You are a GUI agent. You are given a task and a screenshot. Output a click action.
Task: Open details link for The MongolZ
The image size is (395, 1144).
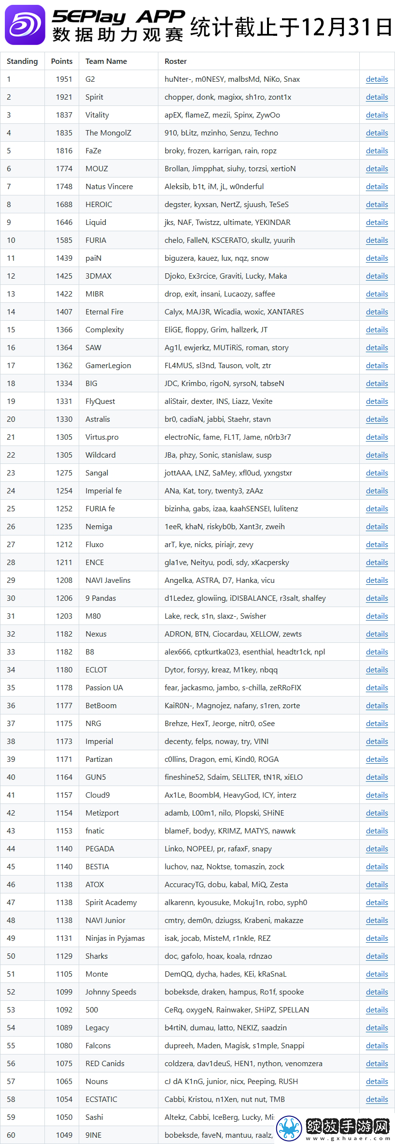[377, 133]
